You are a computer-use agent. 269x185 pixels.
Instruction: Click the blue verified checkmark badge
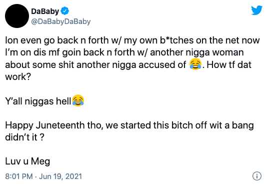tap(65, 11)
